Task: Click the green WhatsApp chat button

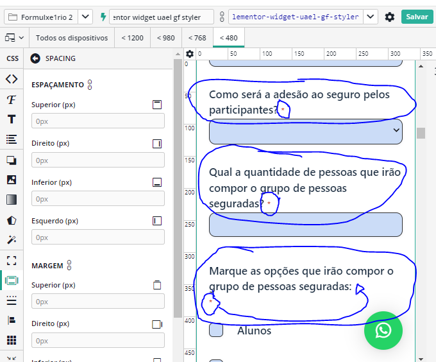Action: point(383,331)
